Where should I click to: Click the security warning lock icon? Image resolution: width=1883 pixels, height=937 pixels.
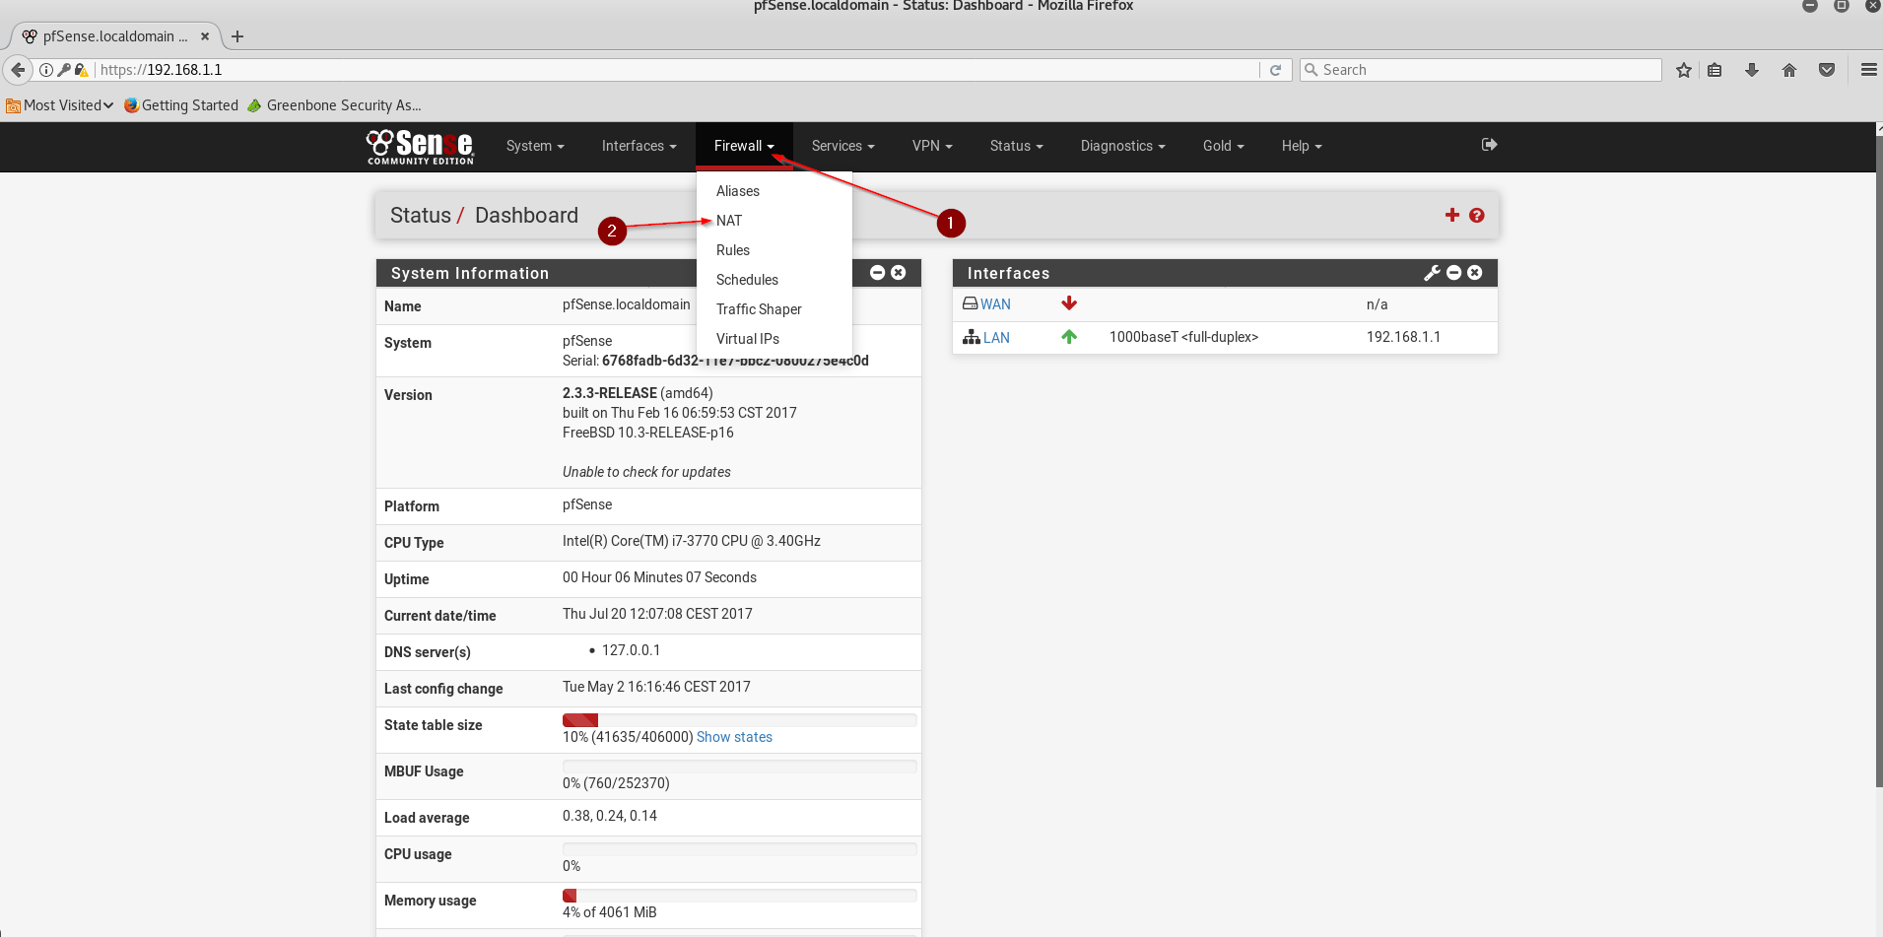pos(82,70)
